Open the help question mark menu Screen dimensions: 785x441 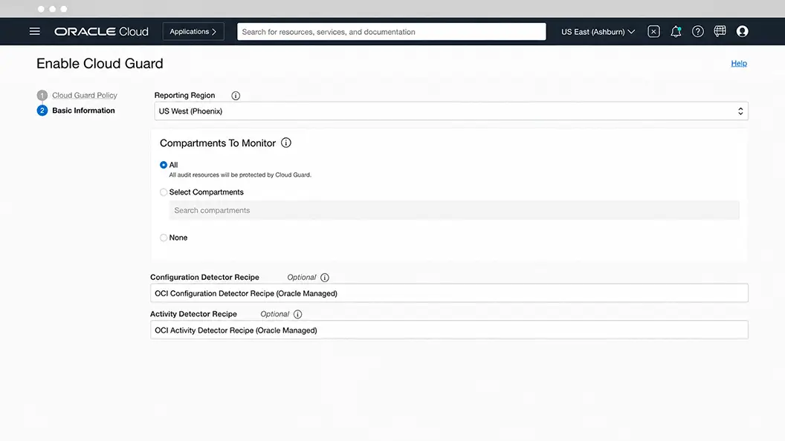698,31
